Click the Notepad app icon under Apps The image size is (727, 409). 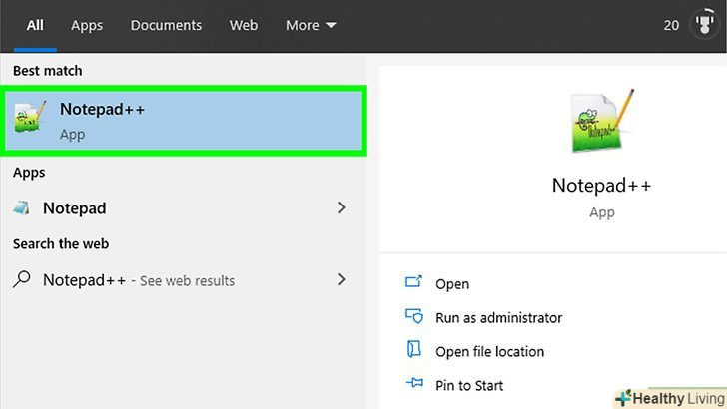(x=22, y=208)
